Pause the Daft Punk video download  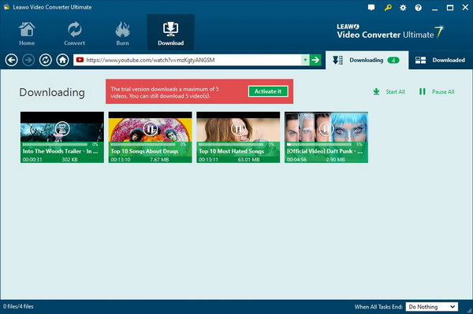pos(326,129)
